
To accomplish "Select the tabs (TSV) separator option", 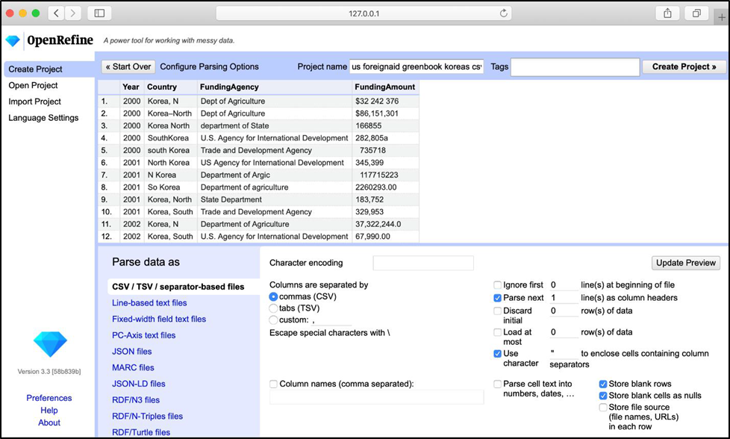I will [x=273, y=308].
